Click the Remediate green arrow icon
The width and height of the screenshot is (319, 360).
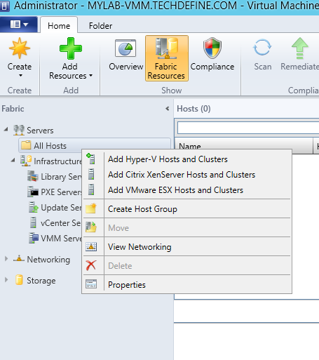pos(300,48)
